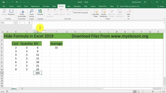Click the Share button
Image resolution: width=166 pixels, height=93 pixels.
[x=161, y=6]
